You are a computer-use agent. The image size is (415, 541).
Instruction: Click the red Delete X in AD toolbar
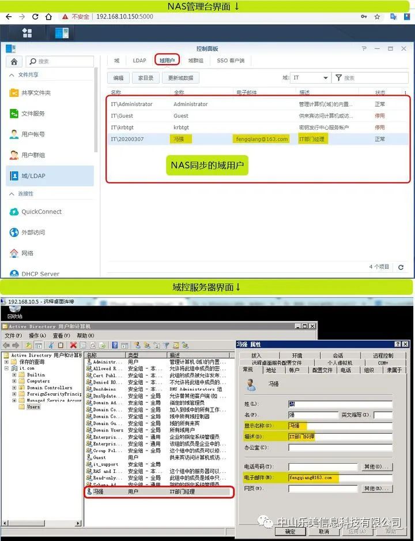pos(73,345)
